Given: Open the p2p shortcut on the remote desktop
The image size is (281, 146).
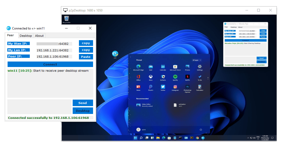Looking at the screenshot, I should pos(115,54).
